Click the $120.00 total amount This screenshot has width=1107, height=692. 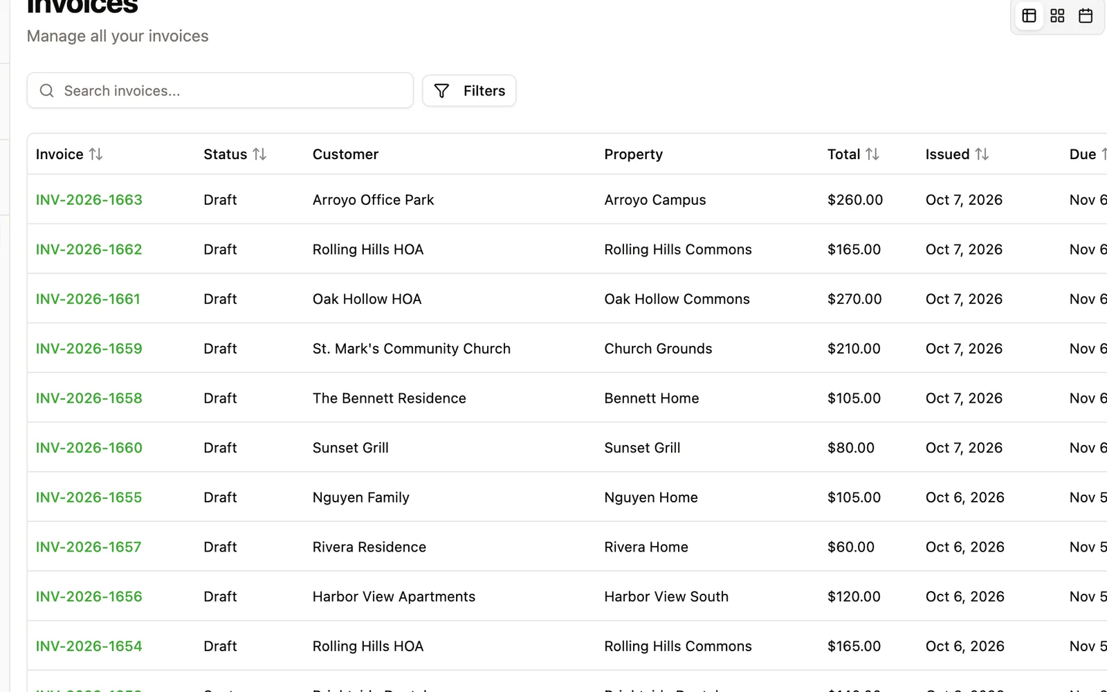point(854,597)
